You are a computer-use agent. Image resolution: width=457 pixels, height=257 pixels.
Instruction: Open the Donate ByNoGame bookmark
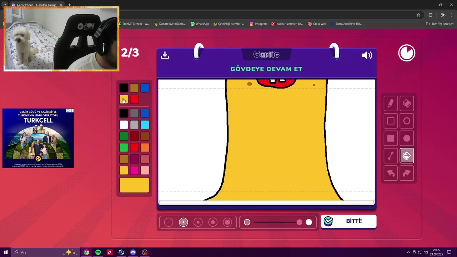[x=170, y=24]
